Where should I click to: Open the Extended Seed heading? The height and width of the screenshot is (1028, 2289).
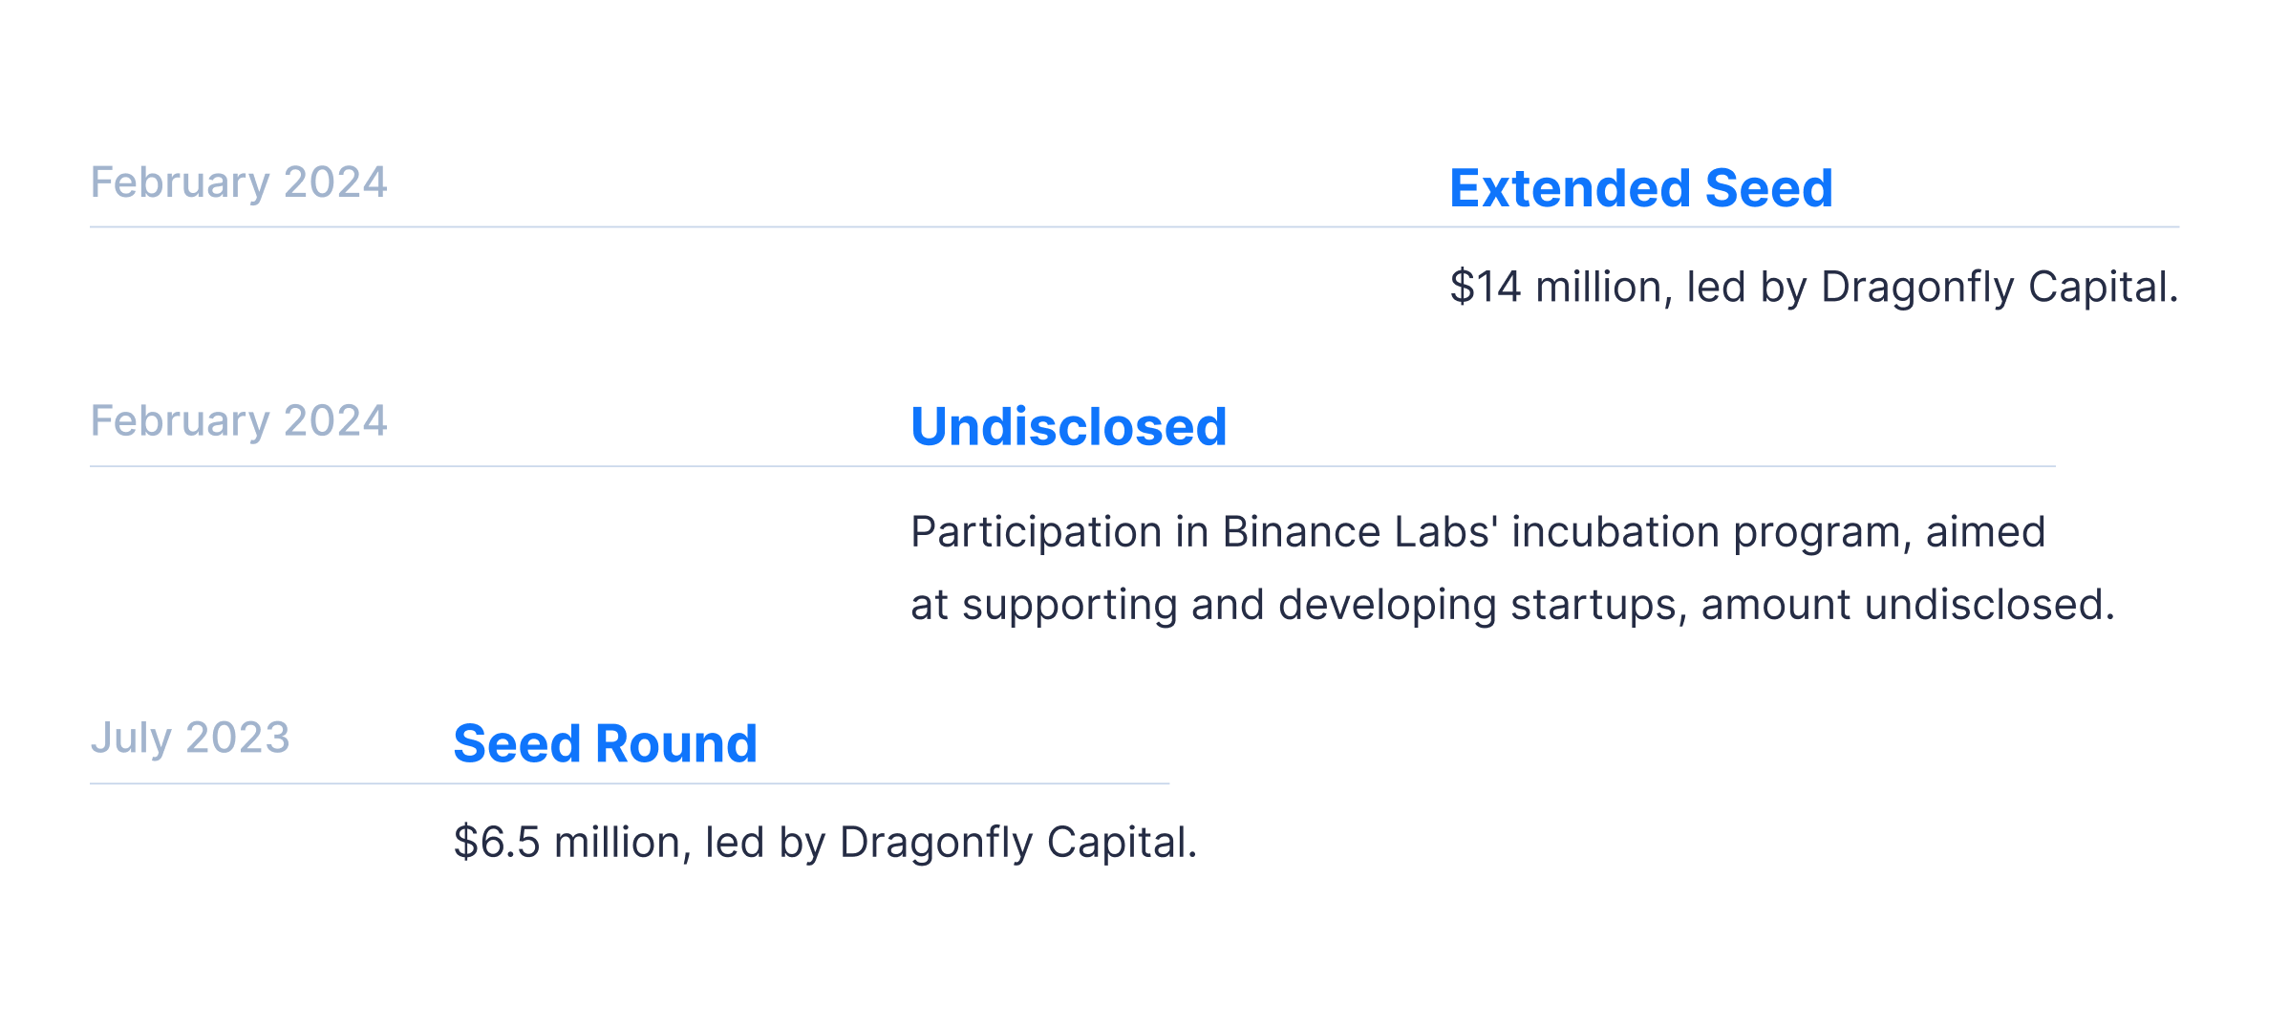(x=1641, y=188)
